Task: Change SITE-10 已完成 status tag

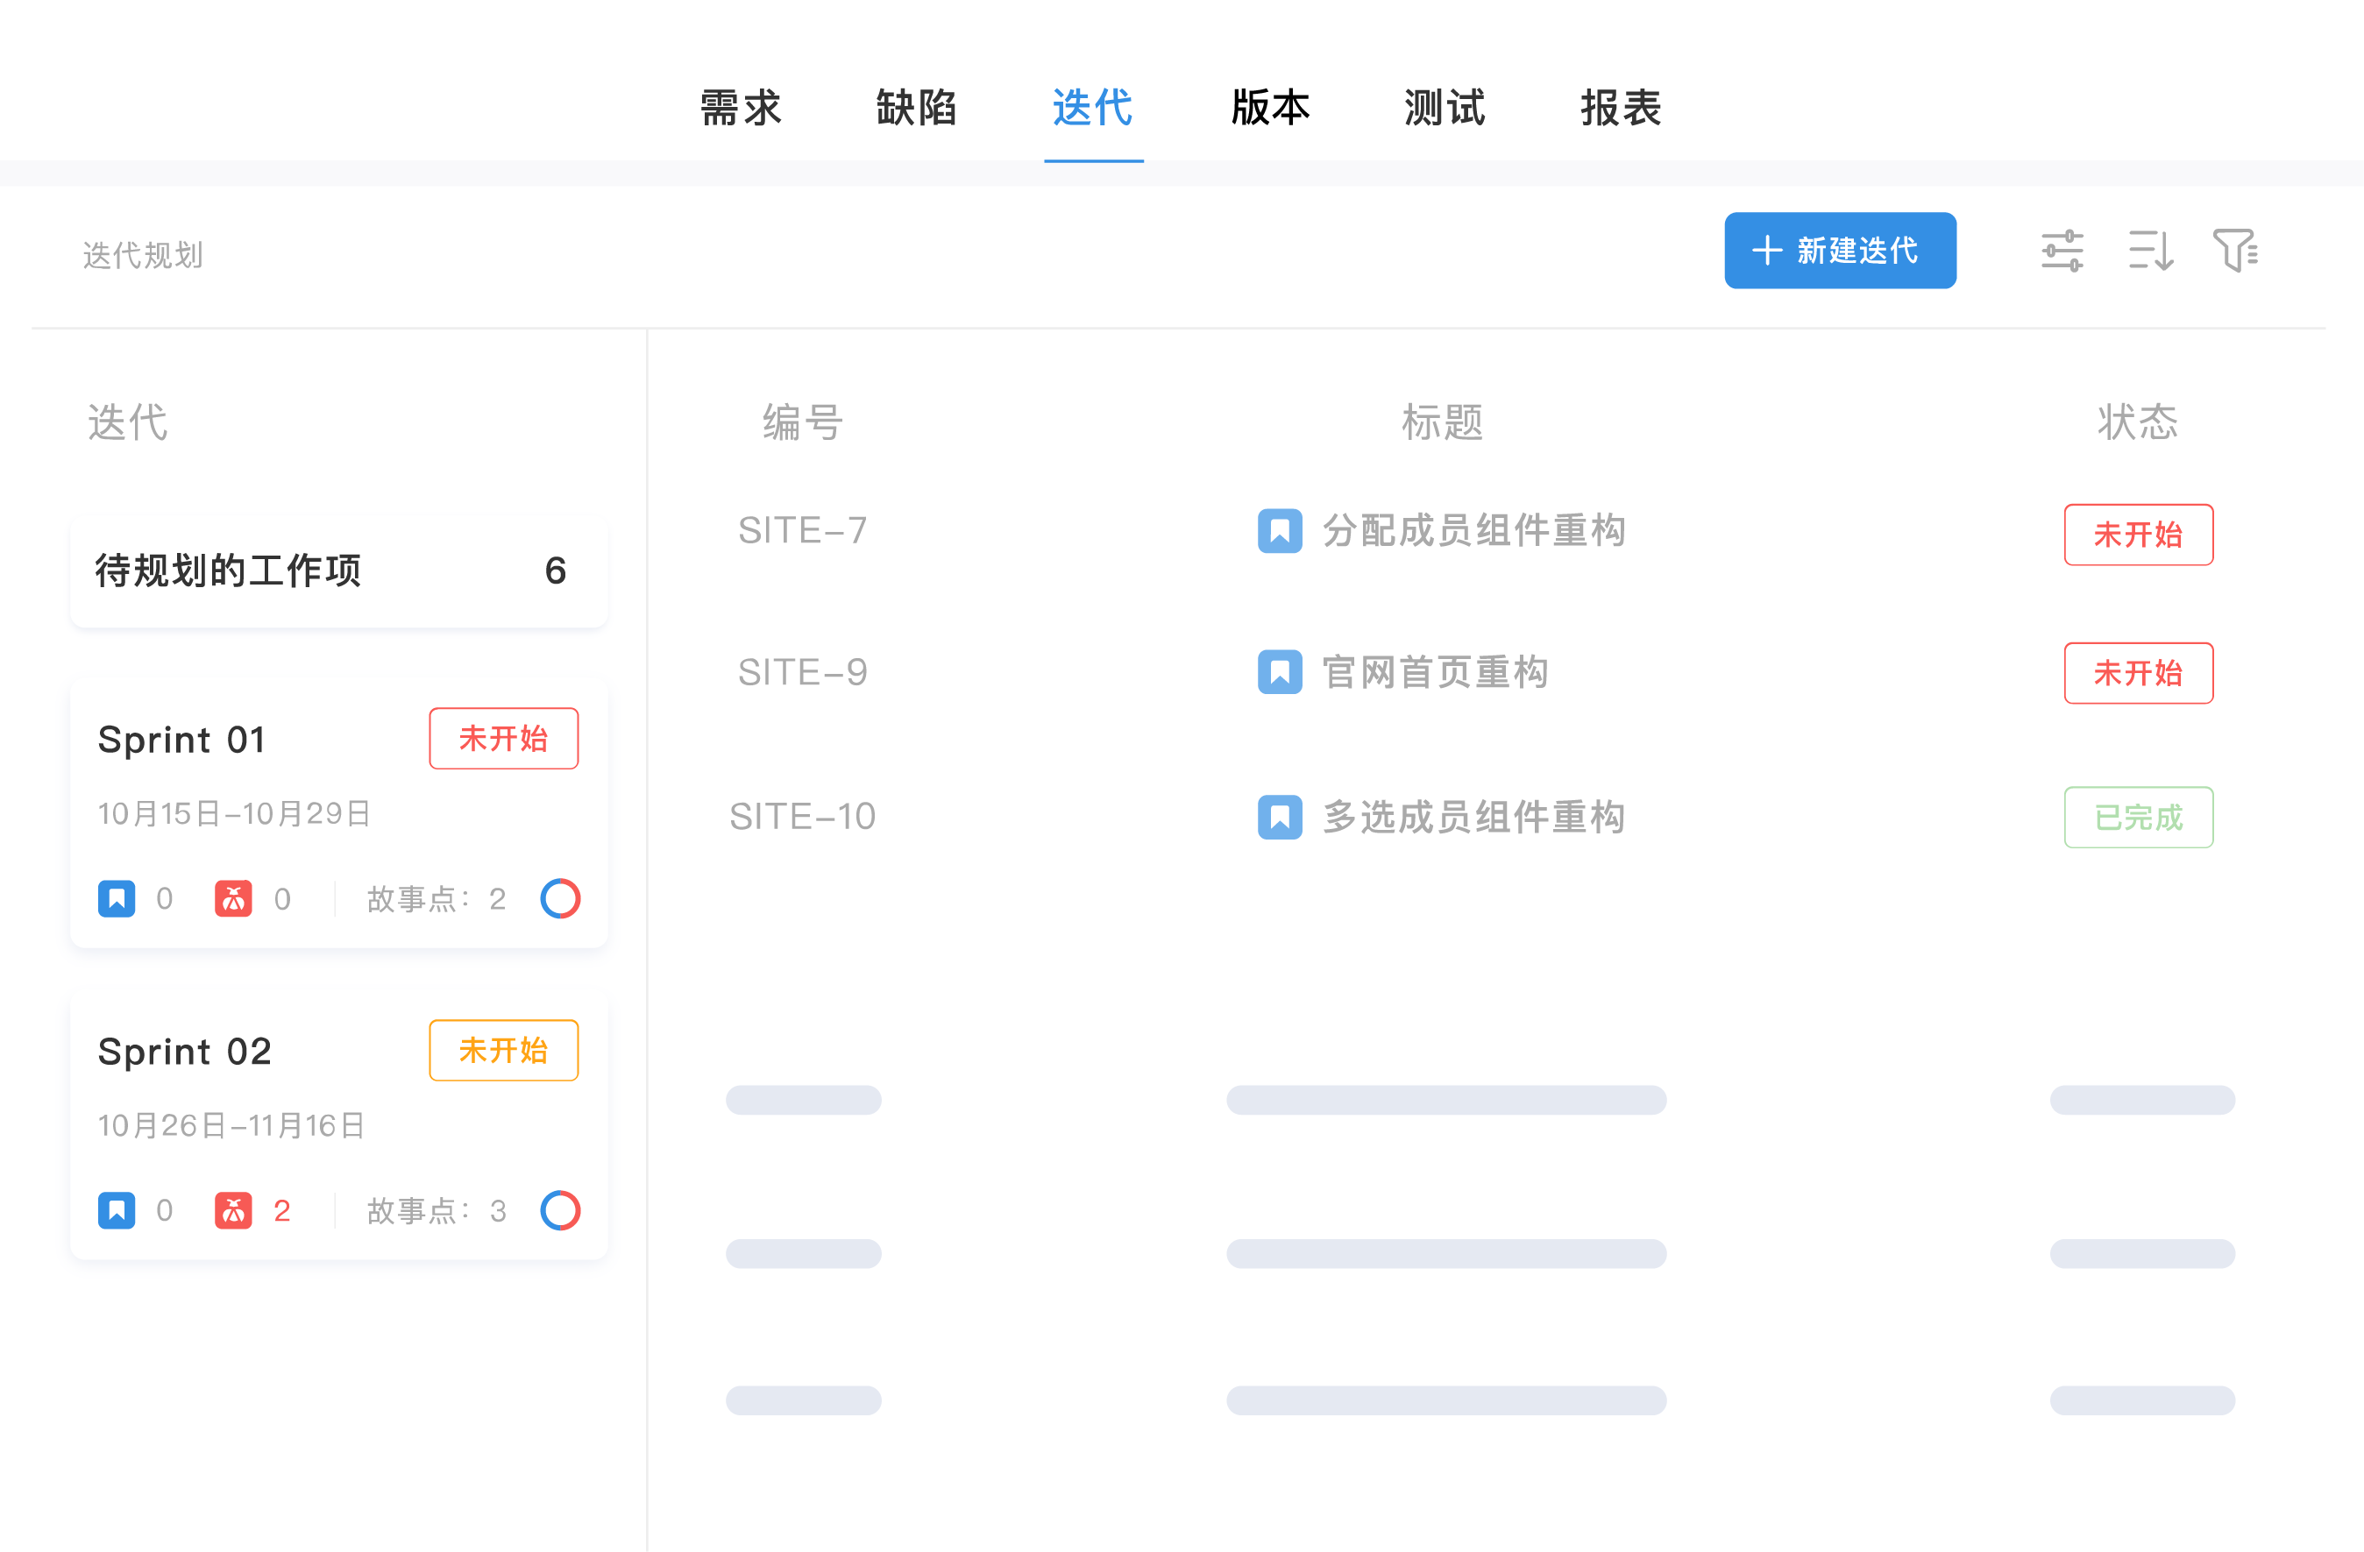Action: pos(2138,818)
